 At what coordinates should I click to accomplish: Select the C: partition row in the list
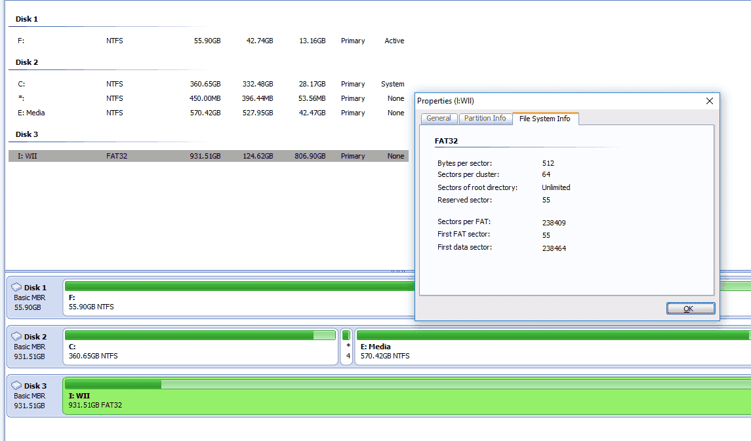(x=209, y=84)
